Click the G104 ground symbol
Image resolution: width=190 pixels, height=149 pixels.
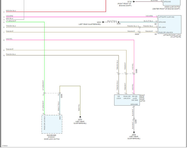[x=134, y=1]
